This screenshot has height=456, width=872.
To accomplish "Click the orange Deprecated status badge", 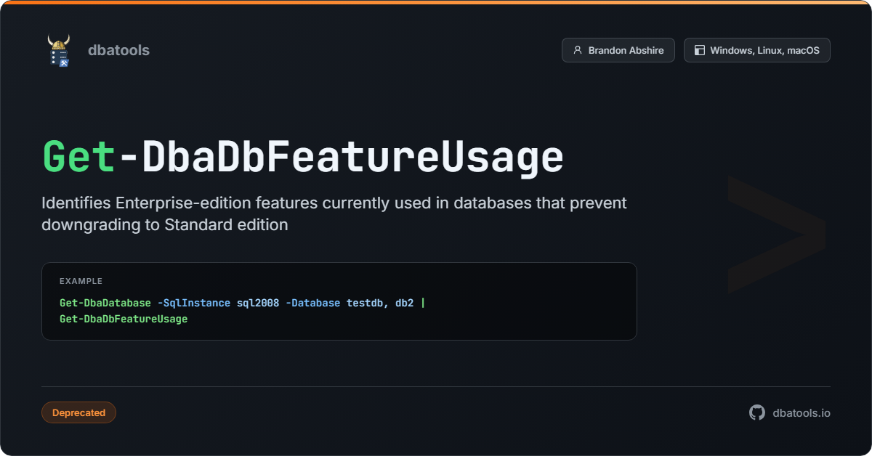I will coord(78,412).
